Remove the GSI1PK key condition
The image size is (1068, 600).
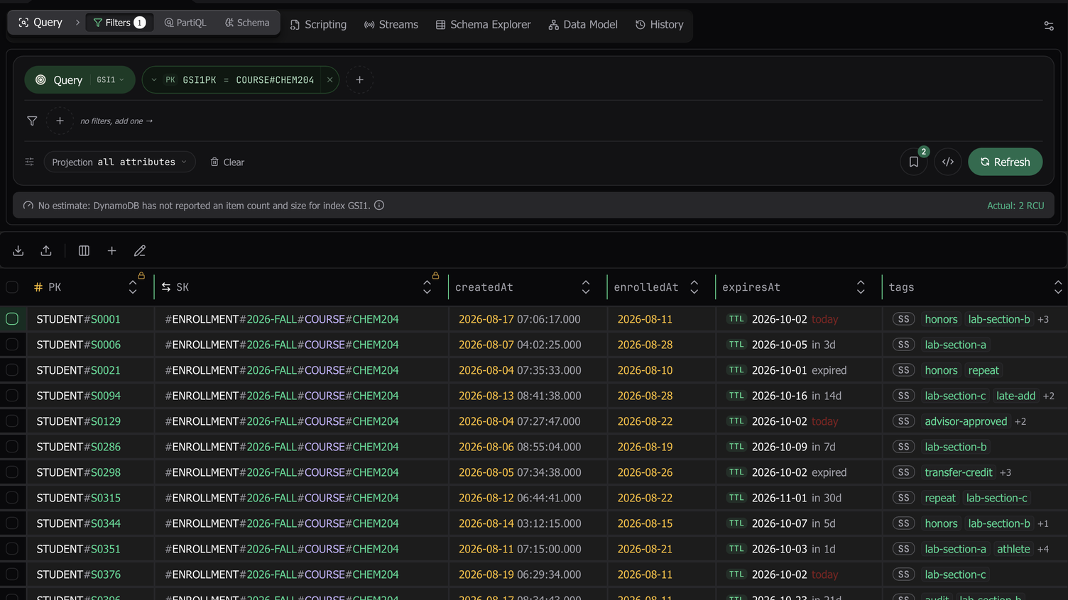click(x=329, y=80)
